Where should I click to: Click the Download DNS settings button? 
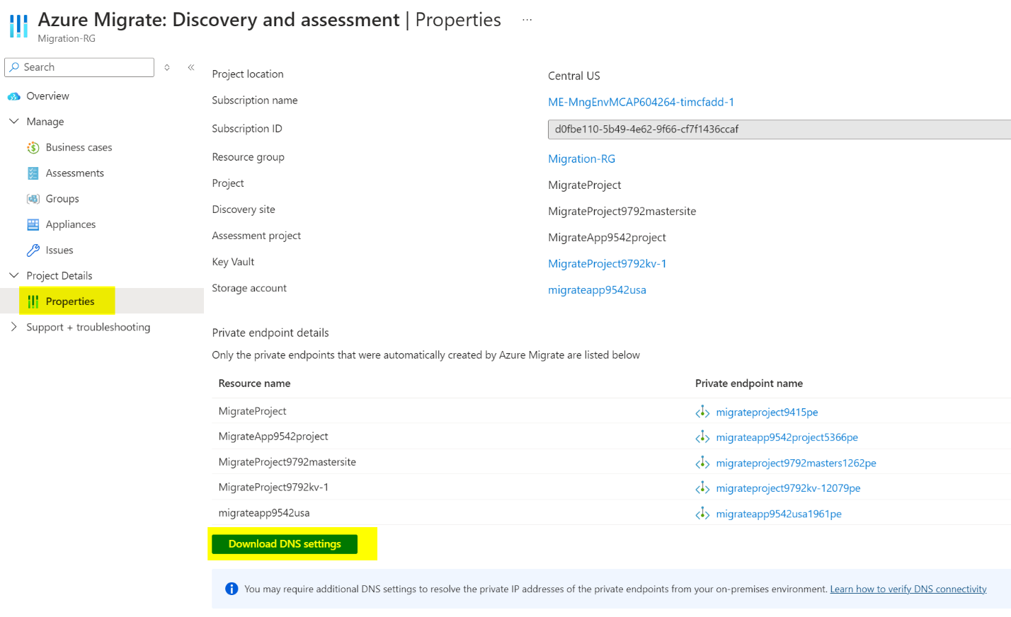(x=285, y=544)
